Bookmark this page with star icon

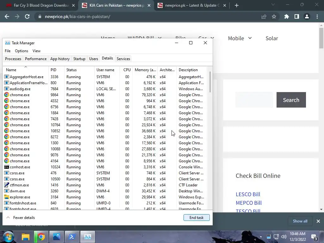pos(274,16)
